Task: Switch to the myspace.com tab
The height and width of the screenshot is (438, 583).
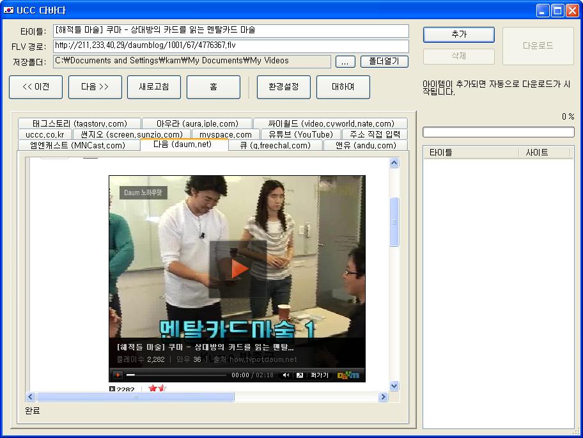Action: pyautogui.click(x=225, y=134)
